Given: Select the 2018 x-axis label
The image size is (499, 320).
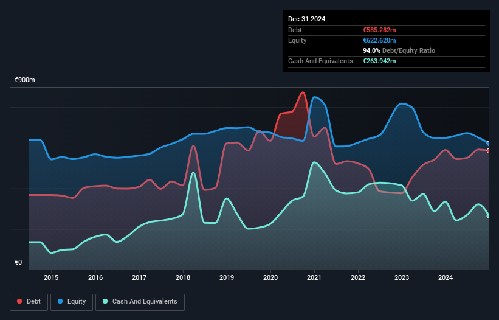Looking at the screenshot, I should 183,277.
